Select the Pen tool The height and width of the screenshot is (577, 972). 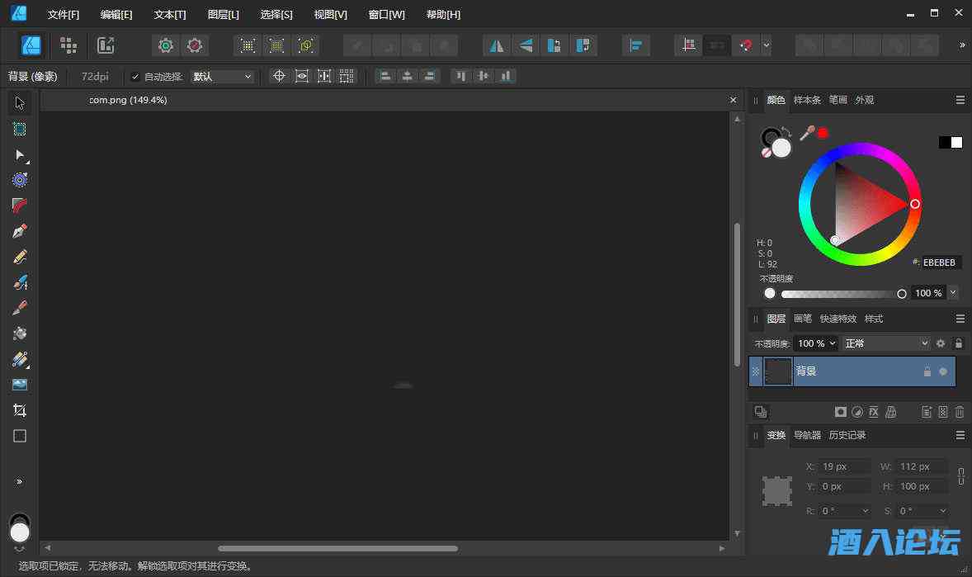pyautogui.click(x=20, y=231)
